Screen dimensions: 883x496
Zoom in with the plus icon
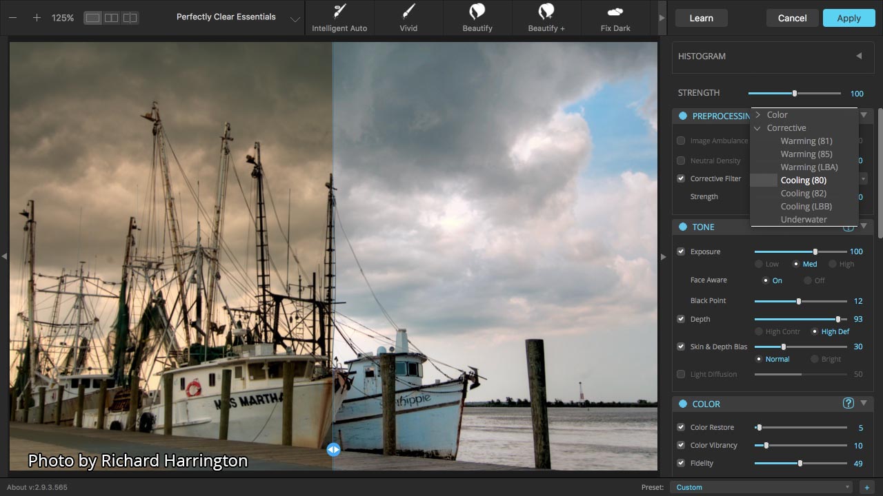pos(37,18)
